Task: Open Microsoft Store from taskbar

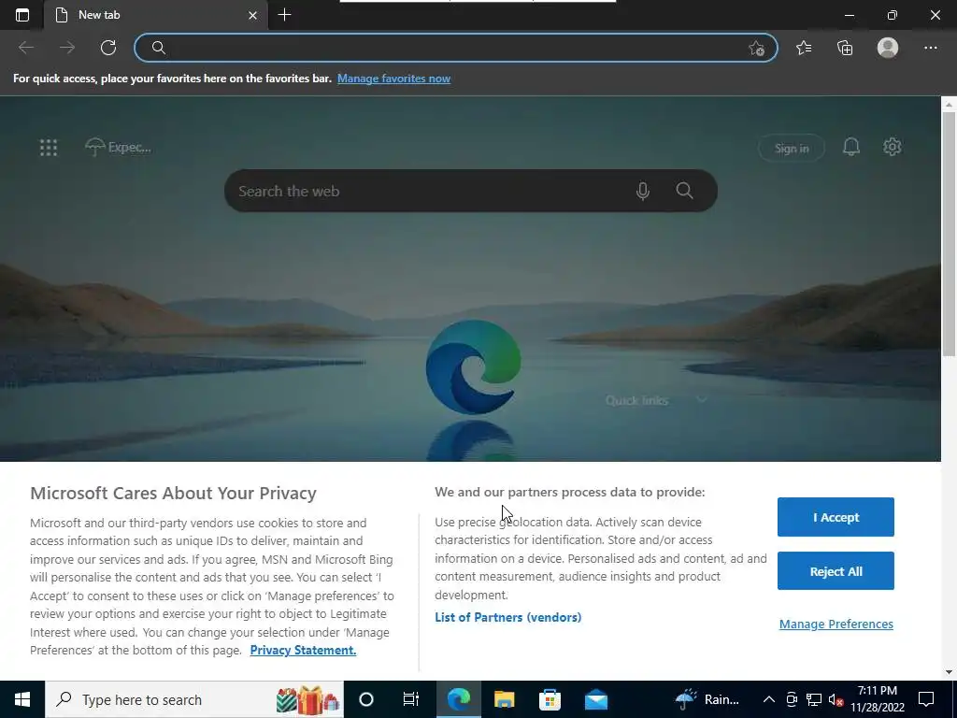Action: (550, 699)
